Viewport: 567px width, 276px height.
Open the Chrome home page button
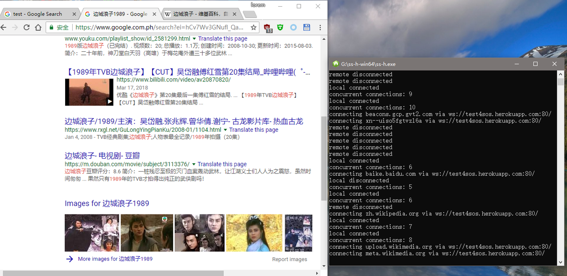(x=38, y=27)
